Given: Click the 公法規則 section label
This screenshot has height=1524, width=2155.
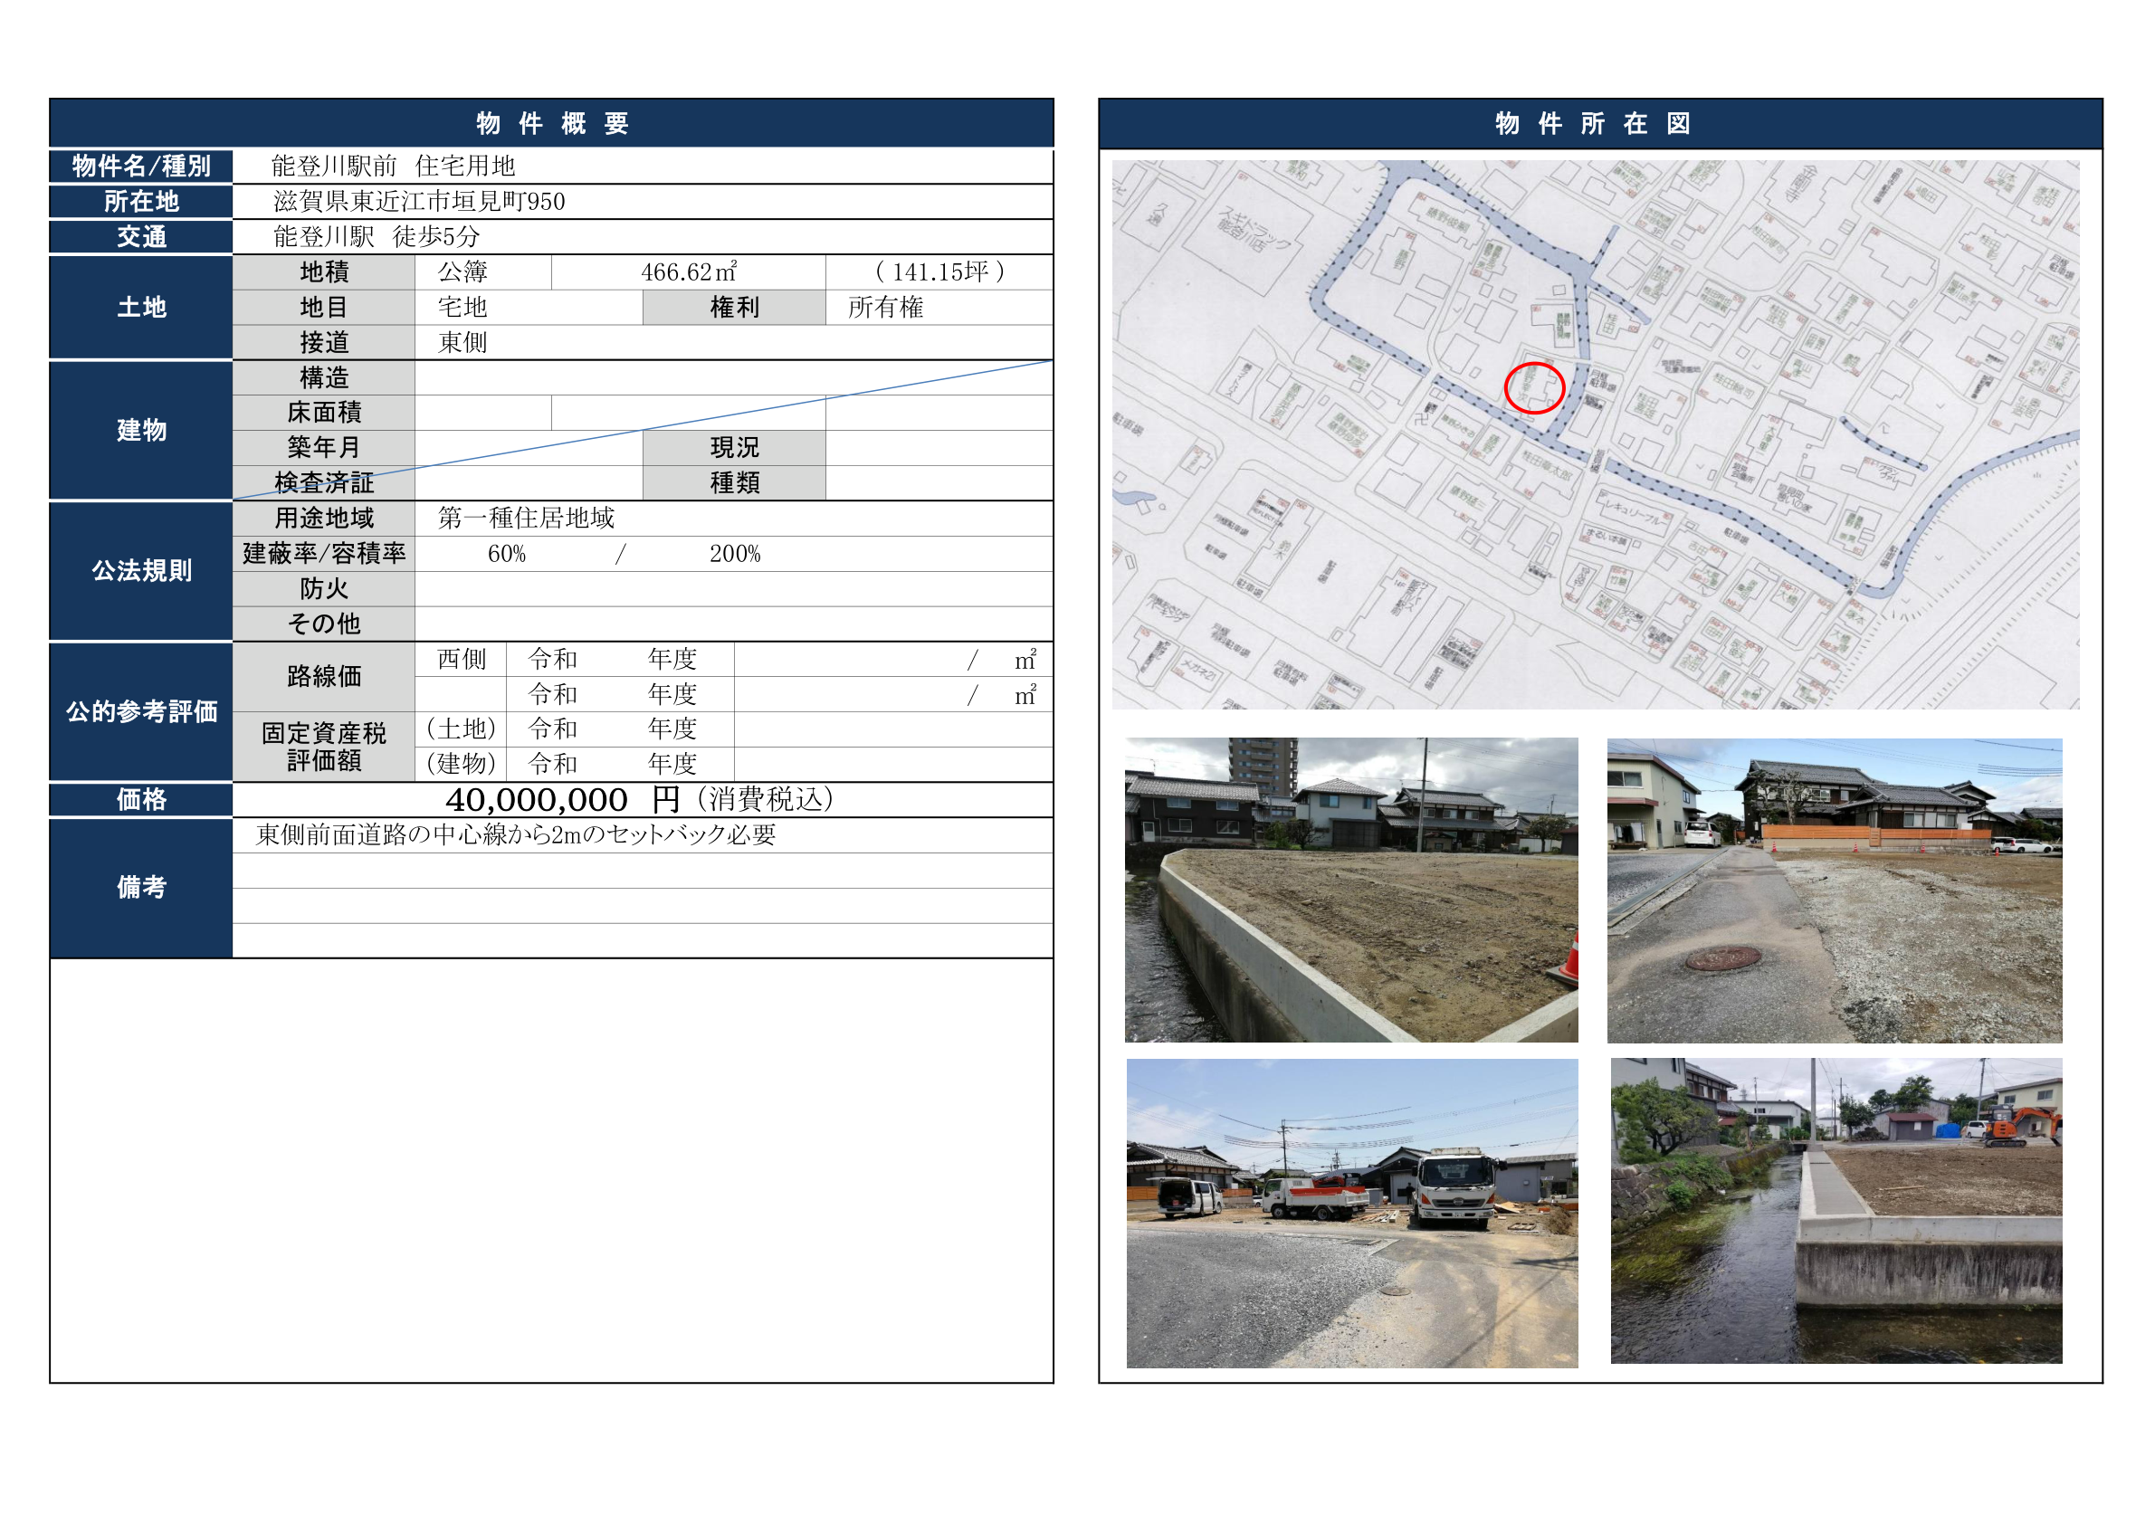Looking at the screenshot, I should click(141, 570).
